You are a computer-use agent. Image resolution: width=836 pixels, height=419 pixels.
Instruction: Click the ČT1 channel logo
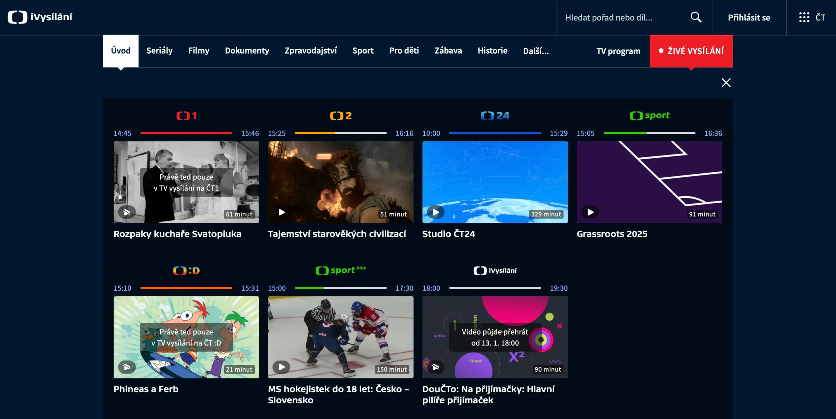point(186,116)
